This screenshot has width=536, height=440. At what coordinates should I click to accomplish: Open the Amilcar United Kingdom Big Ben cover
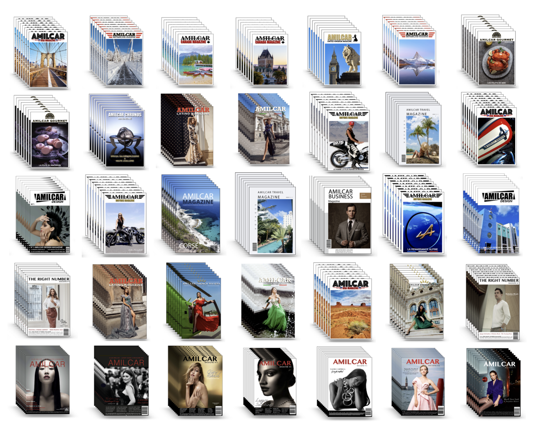point(342,59)
